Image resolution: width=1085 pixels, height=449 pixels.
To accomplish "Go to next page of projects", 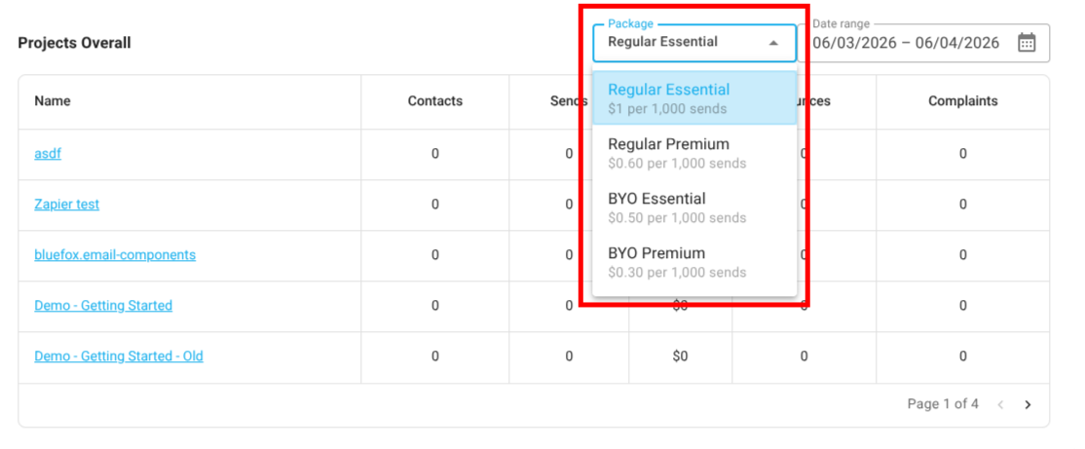I will click(1028, 404).
